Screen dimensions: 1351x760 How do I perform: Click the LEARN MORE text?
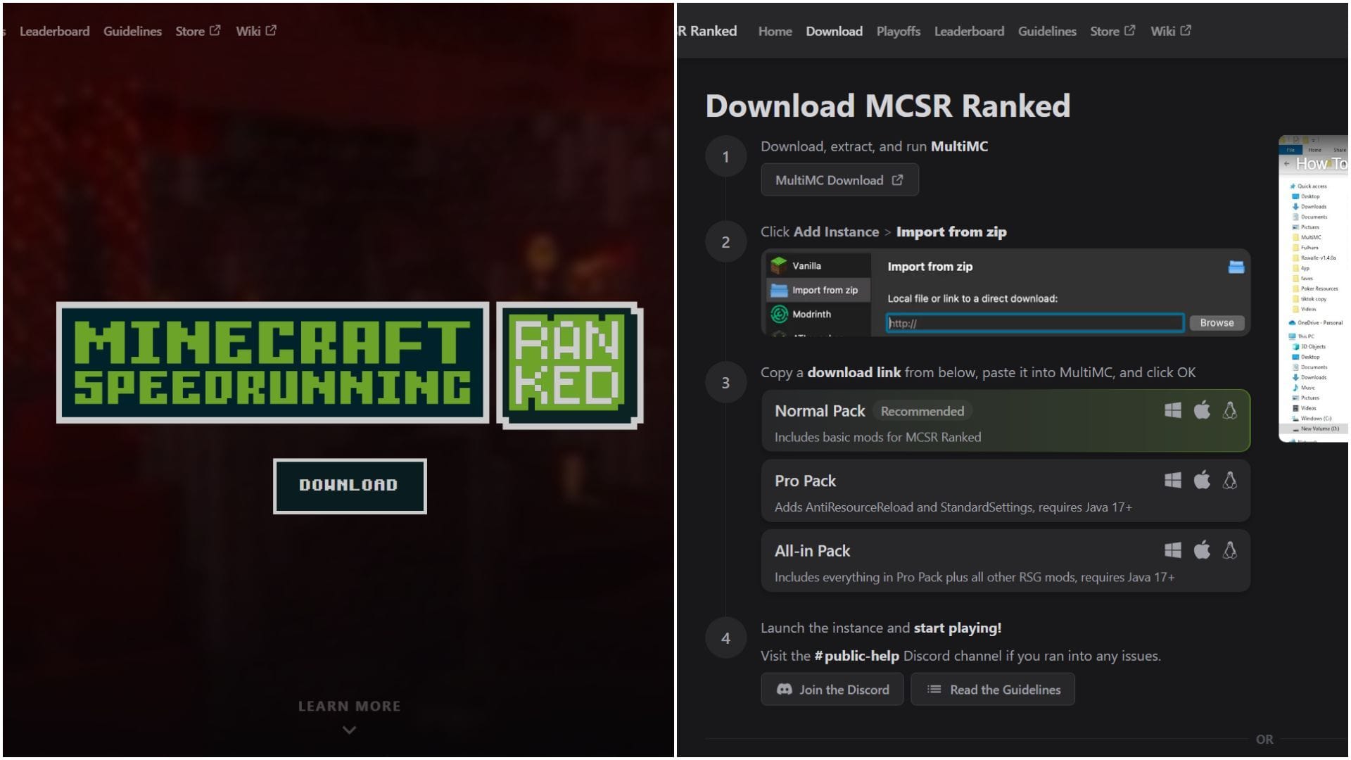click(x=349, y=706)
